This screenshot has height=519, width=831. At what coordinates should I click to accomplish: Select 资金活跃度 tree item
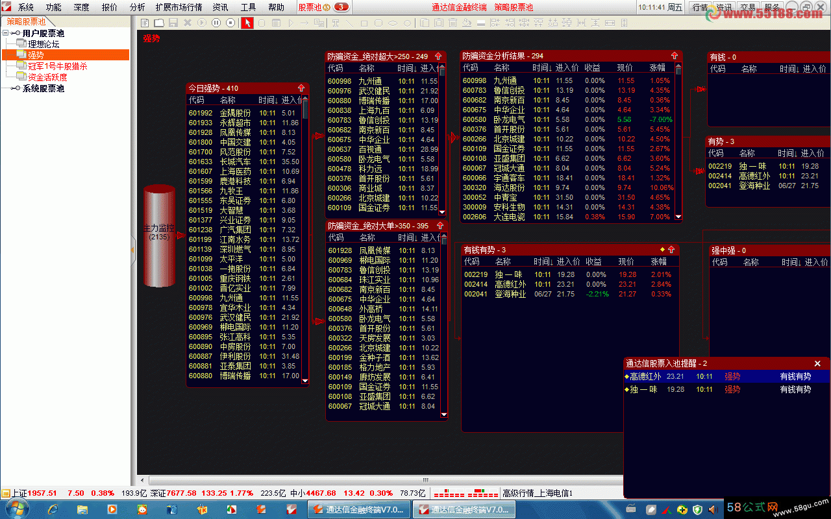(47, 77)
